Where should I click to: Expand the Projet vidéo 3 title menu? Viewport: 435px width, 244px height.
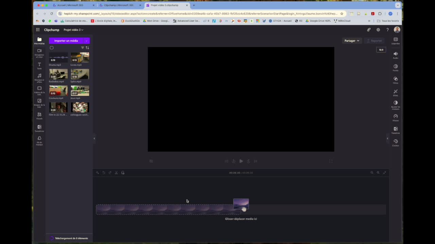click(73, 30)
